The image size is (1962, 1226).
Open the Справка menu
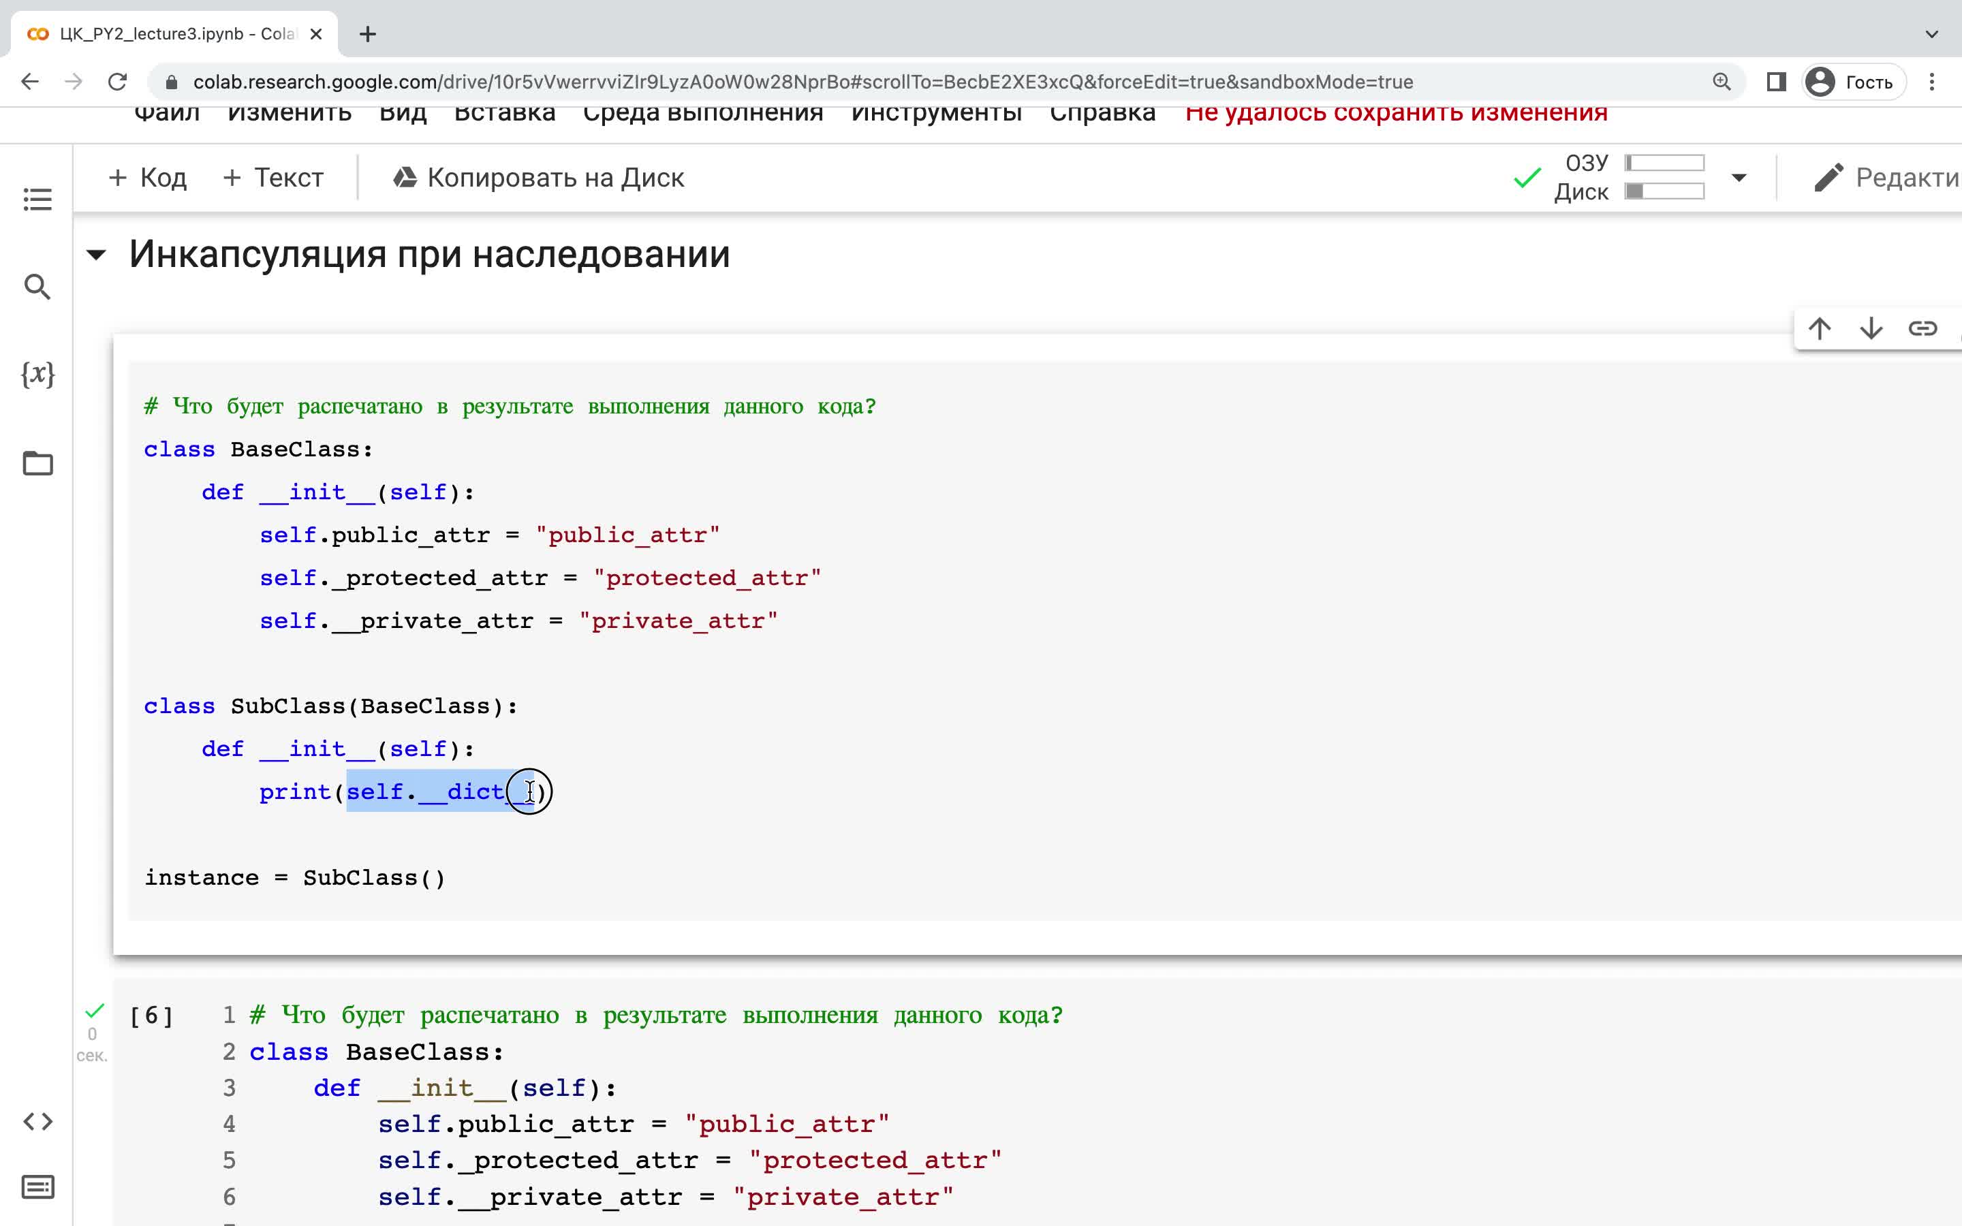1103,112
